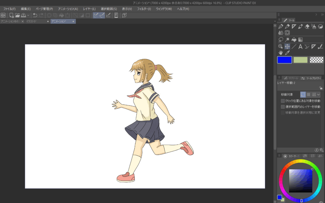Choose the light green sub color swatch
The image size is (325, 203).
300,60
